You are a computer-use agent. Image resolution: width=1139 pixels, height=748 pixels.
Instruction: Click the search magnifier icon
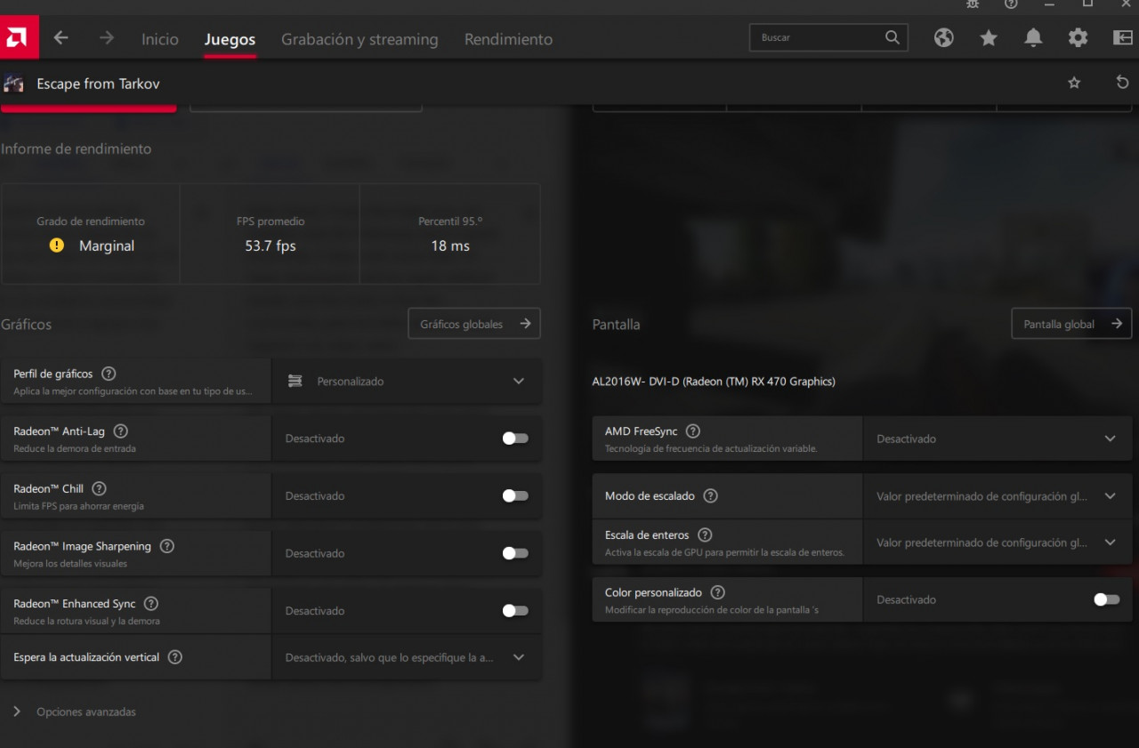pyautogui.click(x=893, y=37)
